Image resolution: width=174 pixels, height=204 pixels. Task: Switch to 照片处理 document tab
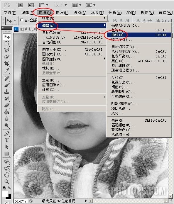point(25,29)
